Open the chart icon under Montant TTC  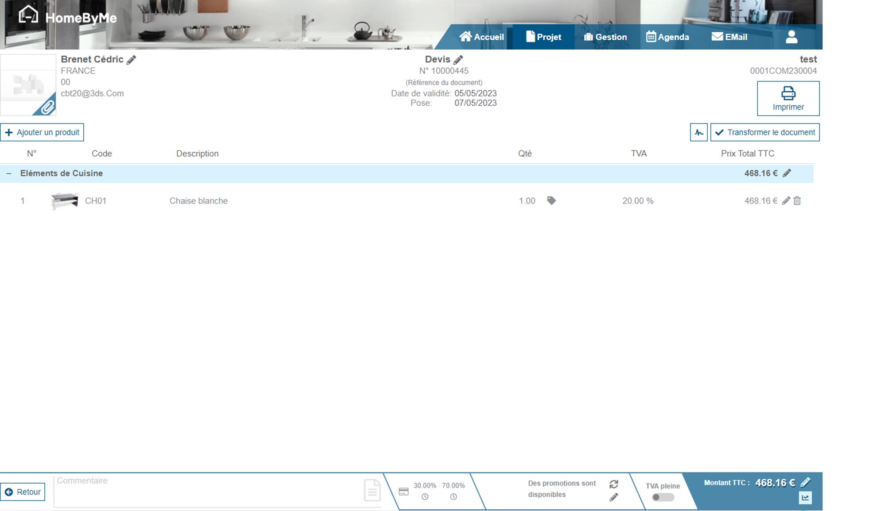click(x=805, y=498)
